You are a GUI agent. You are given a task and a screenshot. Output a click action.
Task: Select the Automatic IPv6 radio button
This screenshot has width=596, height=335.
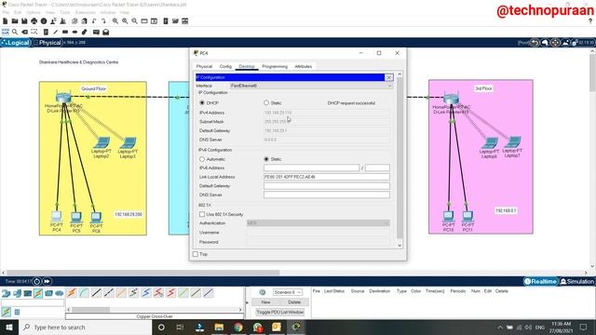pos(202,159)
